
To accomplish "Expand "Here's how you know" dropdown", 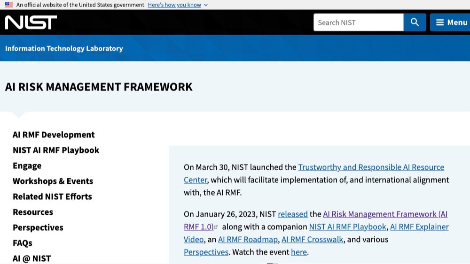I will click(x=178, y=5).
